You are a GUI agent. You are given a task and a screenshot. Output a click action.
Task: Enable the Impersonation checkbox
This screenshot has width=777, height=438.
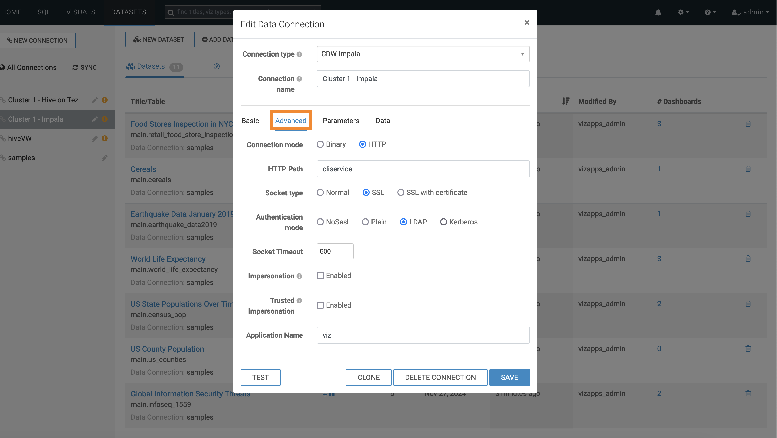click(320, 276)
